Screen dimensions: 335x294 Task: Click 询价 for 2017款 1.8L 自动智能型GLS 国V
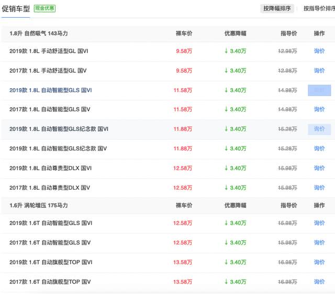(x=319, y=109)
